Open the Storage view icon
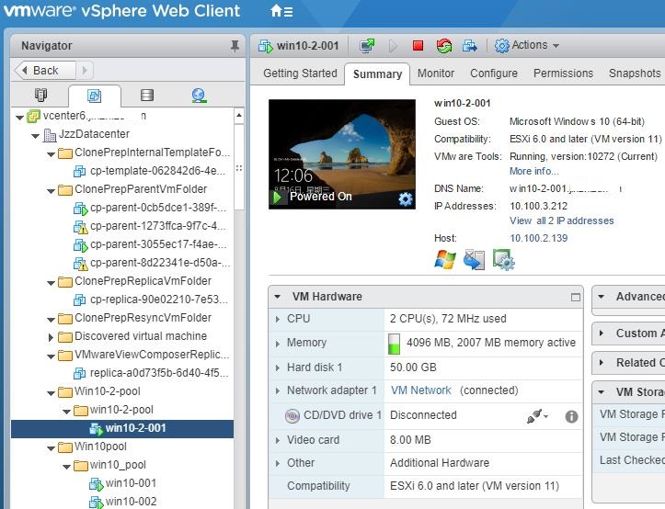The height and width of the screenshot is (509, 665). coord(147,95)
